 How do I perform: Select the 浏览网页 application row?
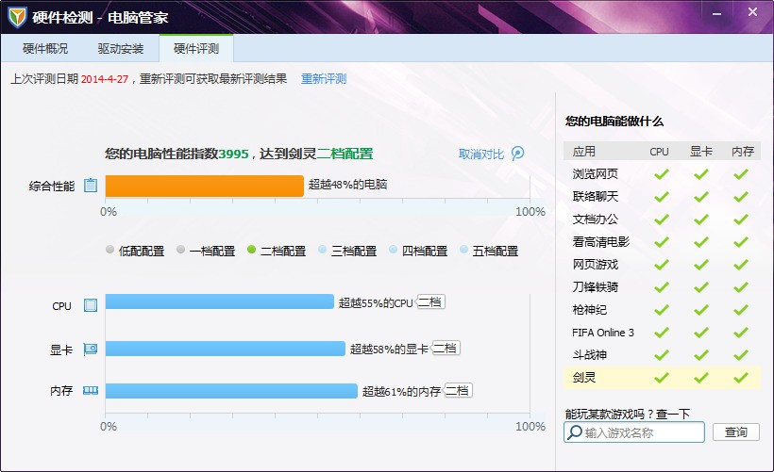[662, 173]
